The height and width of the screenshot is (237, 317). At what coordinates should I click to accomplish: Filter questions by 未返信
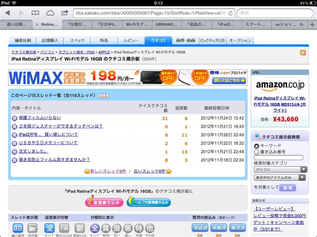pyautogui.click(x=200, y=228)
